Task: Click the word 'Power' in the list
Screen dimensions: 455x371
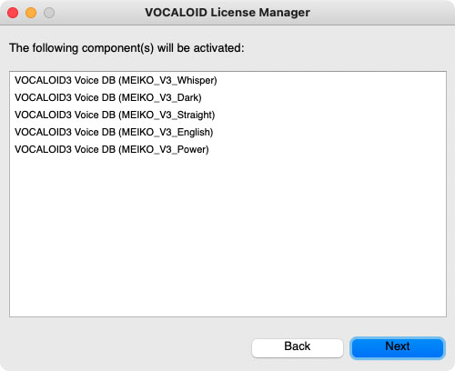Action: 192,149
